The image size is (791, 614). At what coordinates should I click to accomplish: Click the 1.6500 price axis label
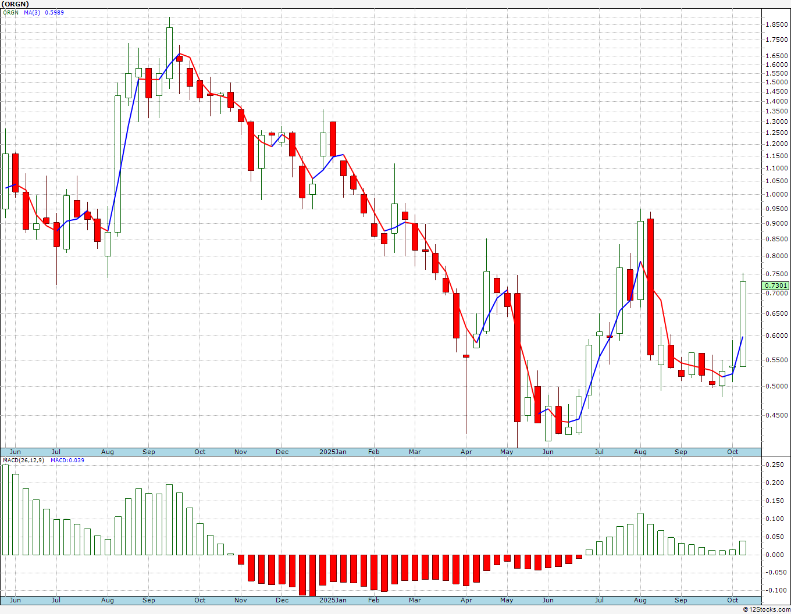pos(777,56)
